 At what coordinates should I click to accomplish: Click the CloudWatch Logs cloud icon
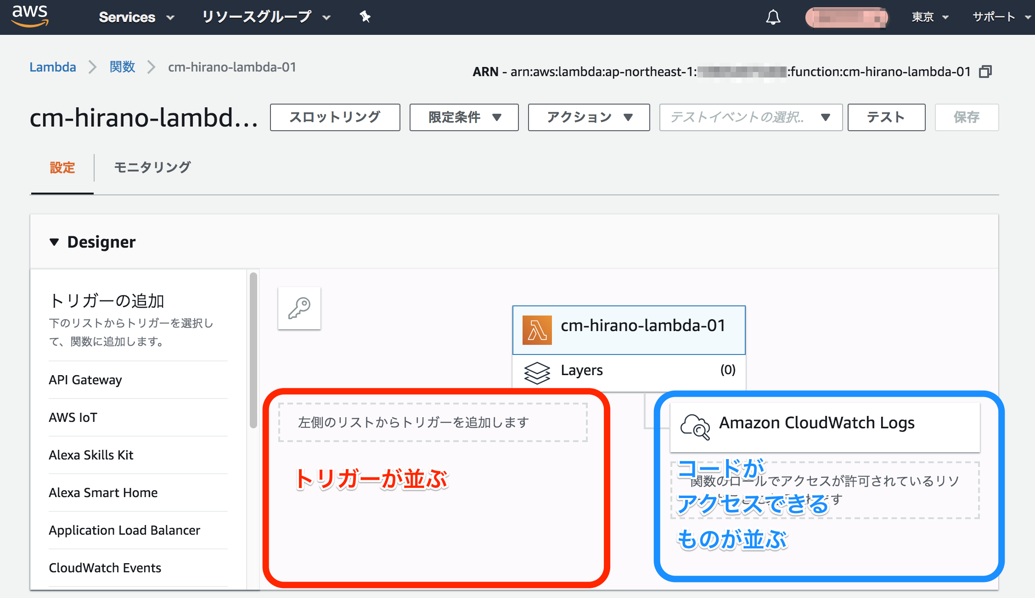click(x=695, y=427)
